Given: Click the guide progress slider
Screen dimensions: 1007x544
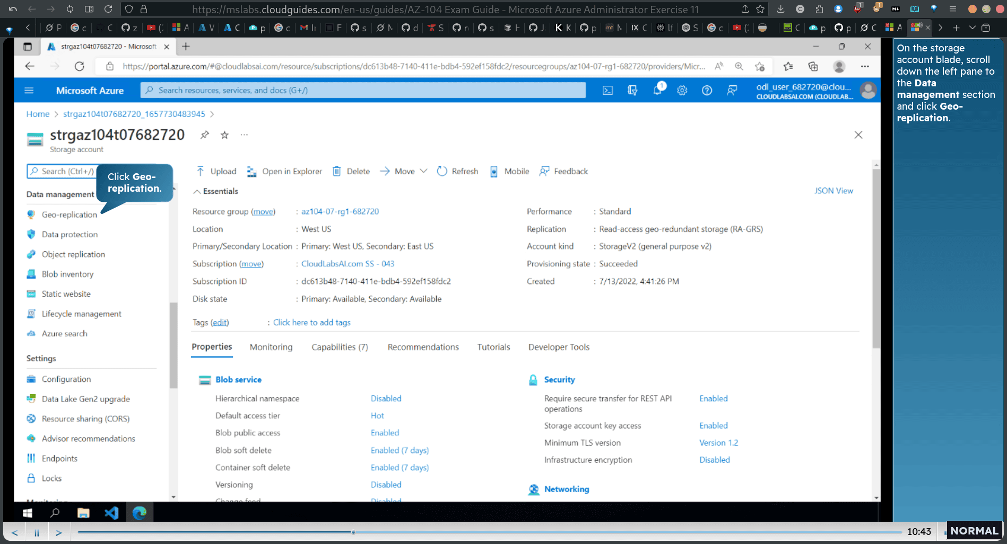Looking at the screenshot, I should click(489, 532).
